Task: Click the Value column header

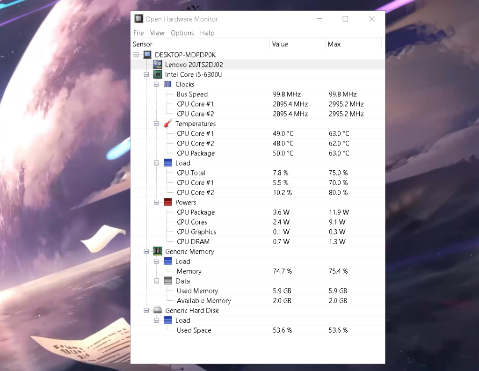Action: pos(298,44)
